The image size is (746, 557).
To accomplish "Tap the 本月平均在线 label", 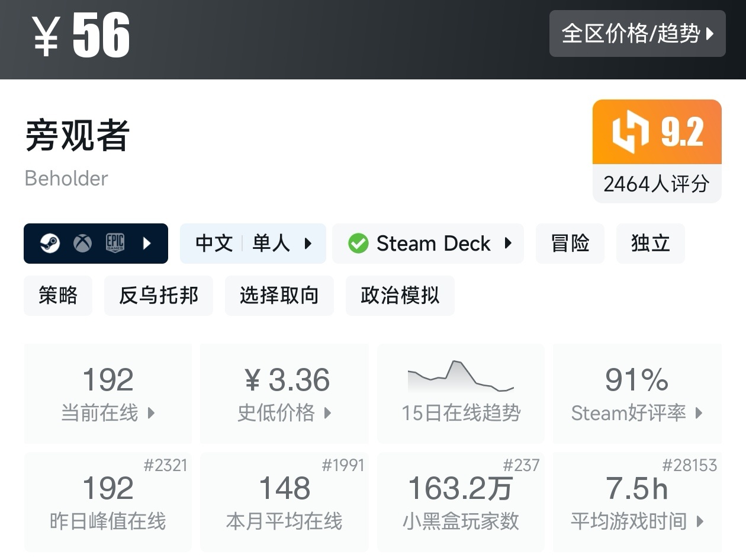I will click(284, 521).
